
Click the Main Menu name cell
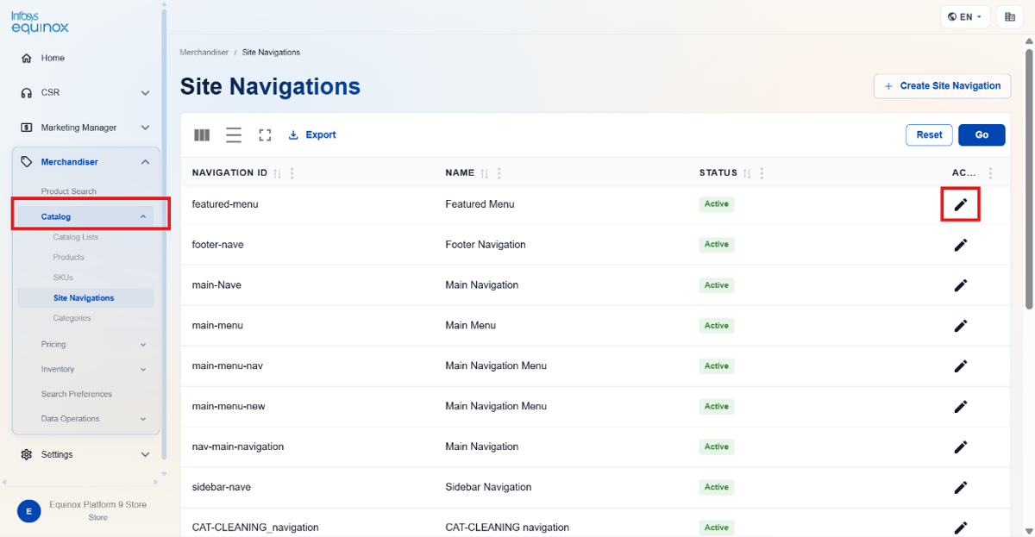[x=470, y=326]
